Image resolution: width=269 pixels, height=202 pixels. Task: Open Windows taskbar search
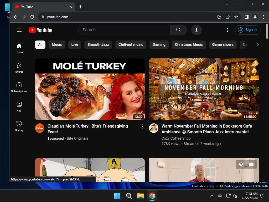tap(129, 196)
